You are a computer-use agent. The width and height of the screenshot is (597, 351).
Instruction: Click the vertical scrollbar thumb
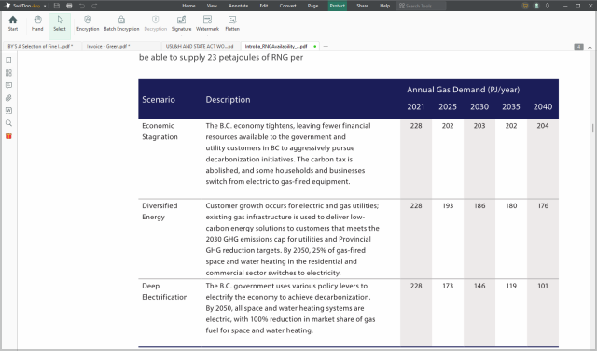coord(593,128)
